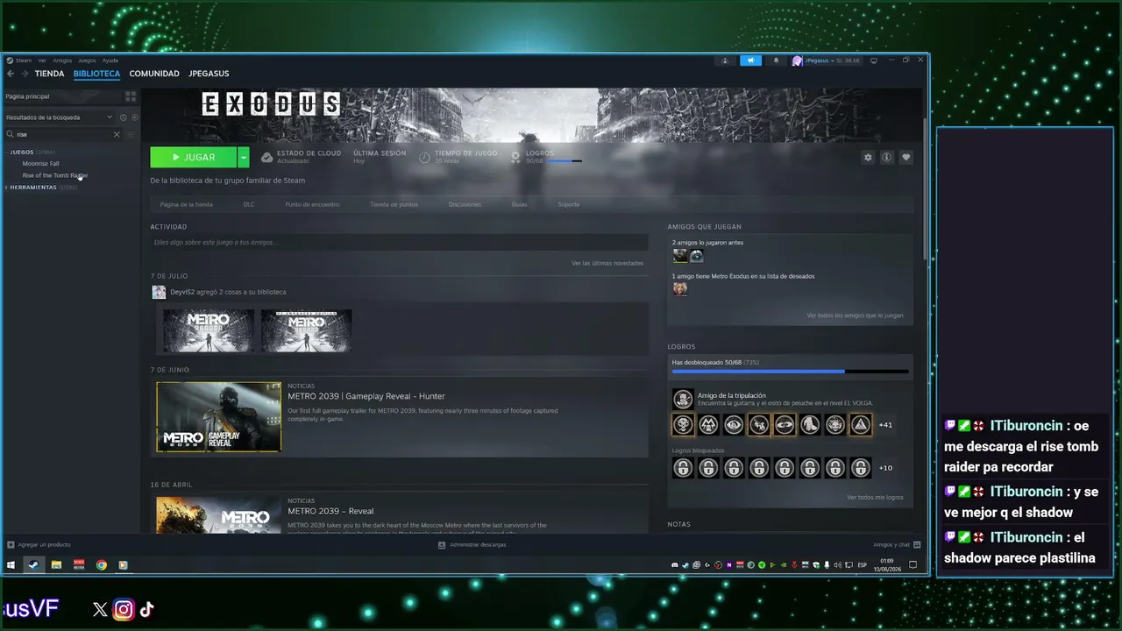Image resolution: width=1122 pixels, height=631 pixels.
Task: Go forward with the Steam forward arrow
Action: (24, 74)
